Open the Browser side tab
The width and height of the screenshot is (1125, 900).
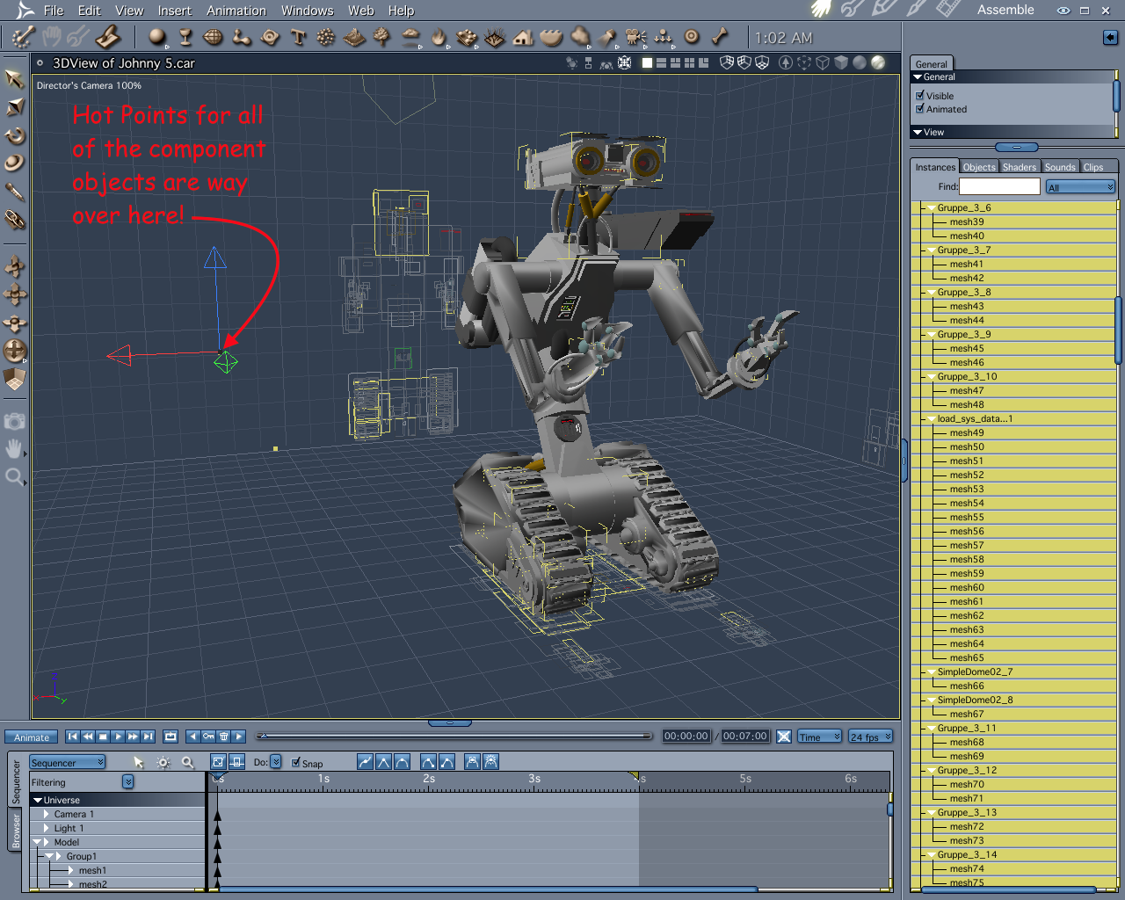[x=16, y=831]
